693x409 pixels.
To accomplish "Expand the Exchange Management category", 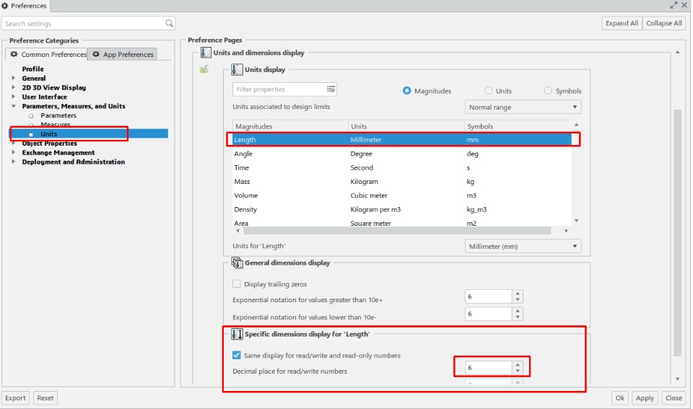I will click(13, 153).
